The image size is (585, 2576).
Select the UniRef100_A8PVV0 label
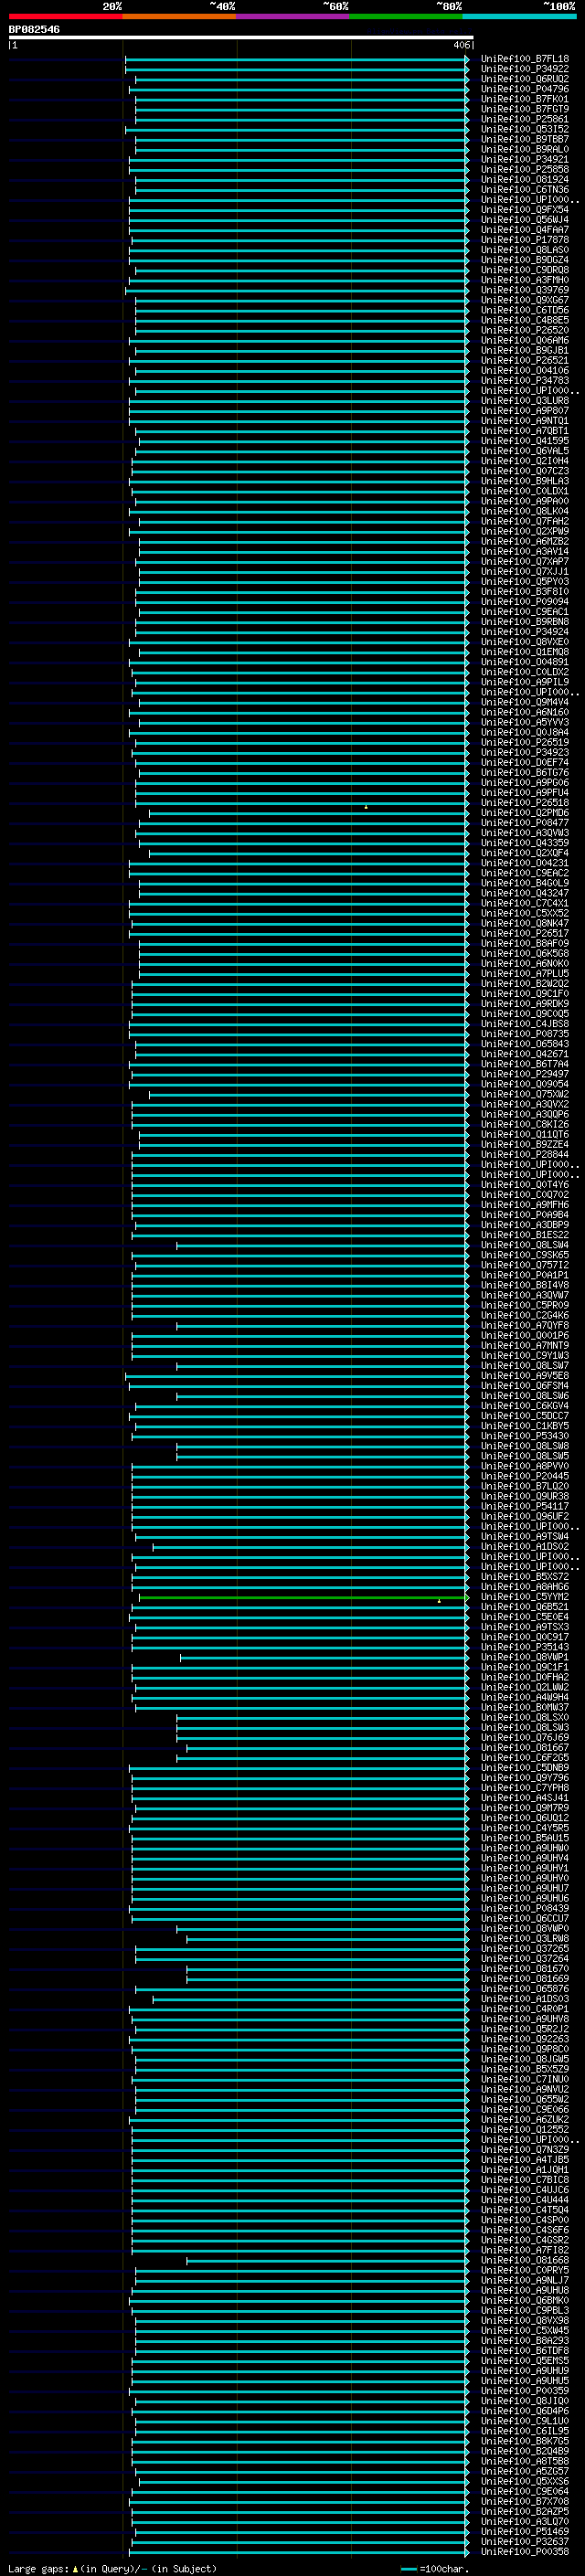pyautogui.click(x=525, y=1465)
